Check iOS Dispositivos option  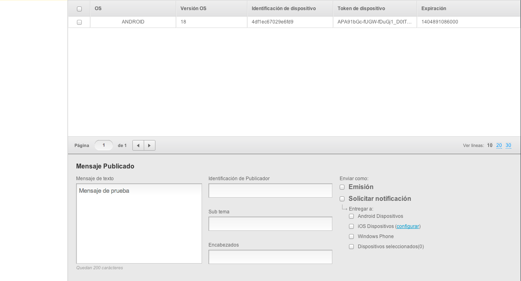pyautogui.click(x=351, y=226)
